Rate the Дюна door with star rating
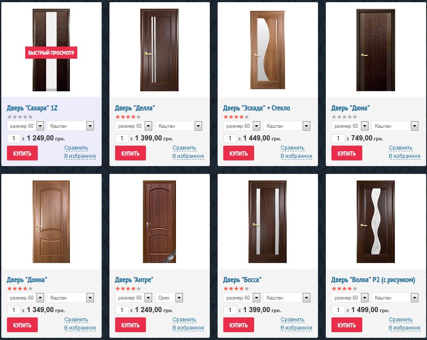 pyautogui.click(x=344, y=117)
